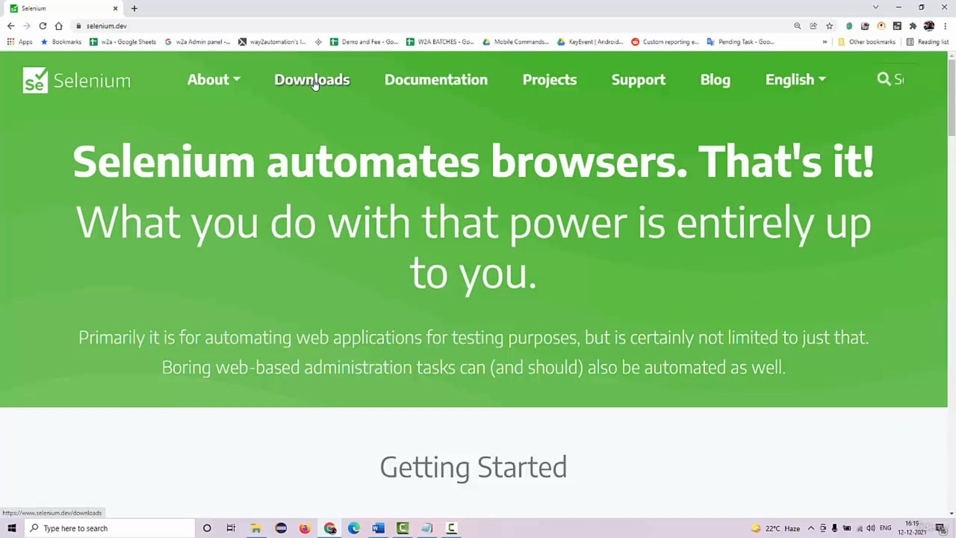Visit the Blog nav item

pos(716,80)
